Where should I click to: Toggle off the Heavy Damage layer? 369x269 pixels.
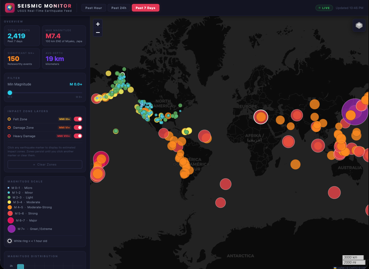coord(78,136)
